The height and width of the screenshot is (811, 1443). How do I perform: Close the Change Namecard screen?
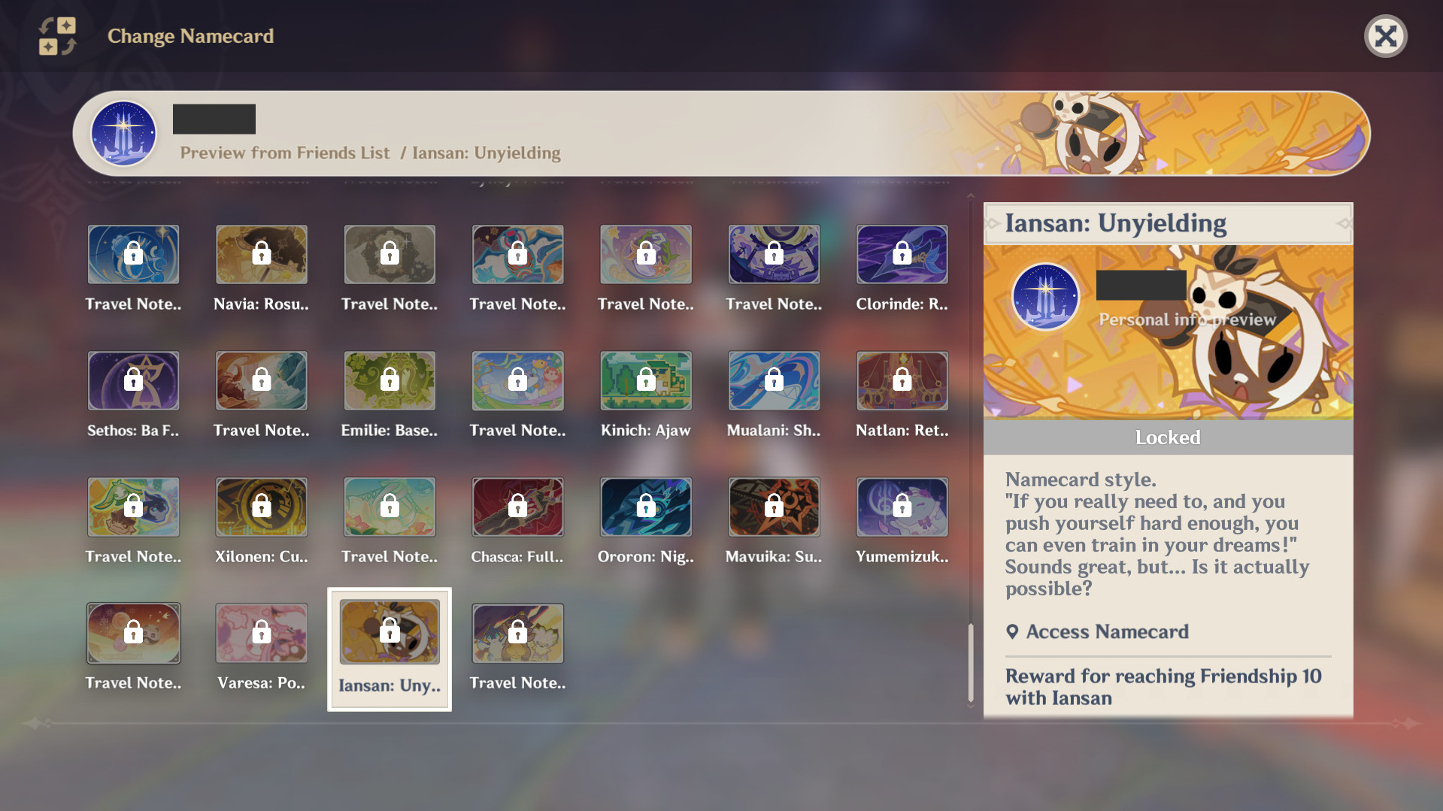[1385, 36]
